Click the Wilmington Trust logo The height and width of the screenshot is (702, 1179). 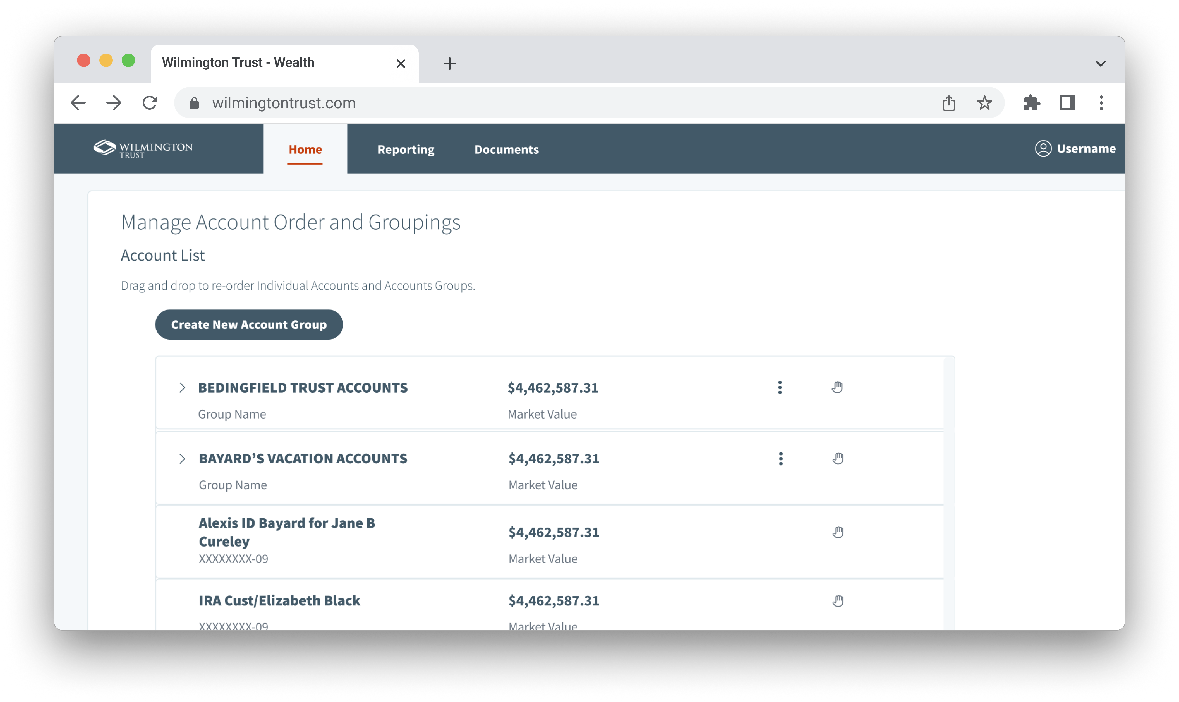(143, 148)
